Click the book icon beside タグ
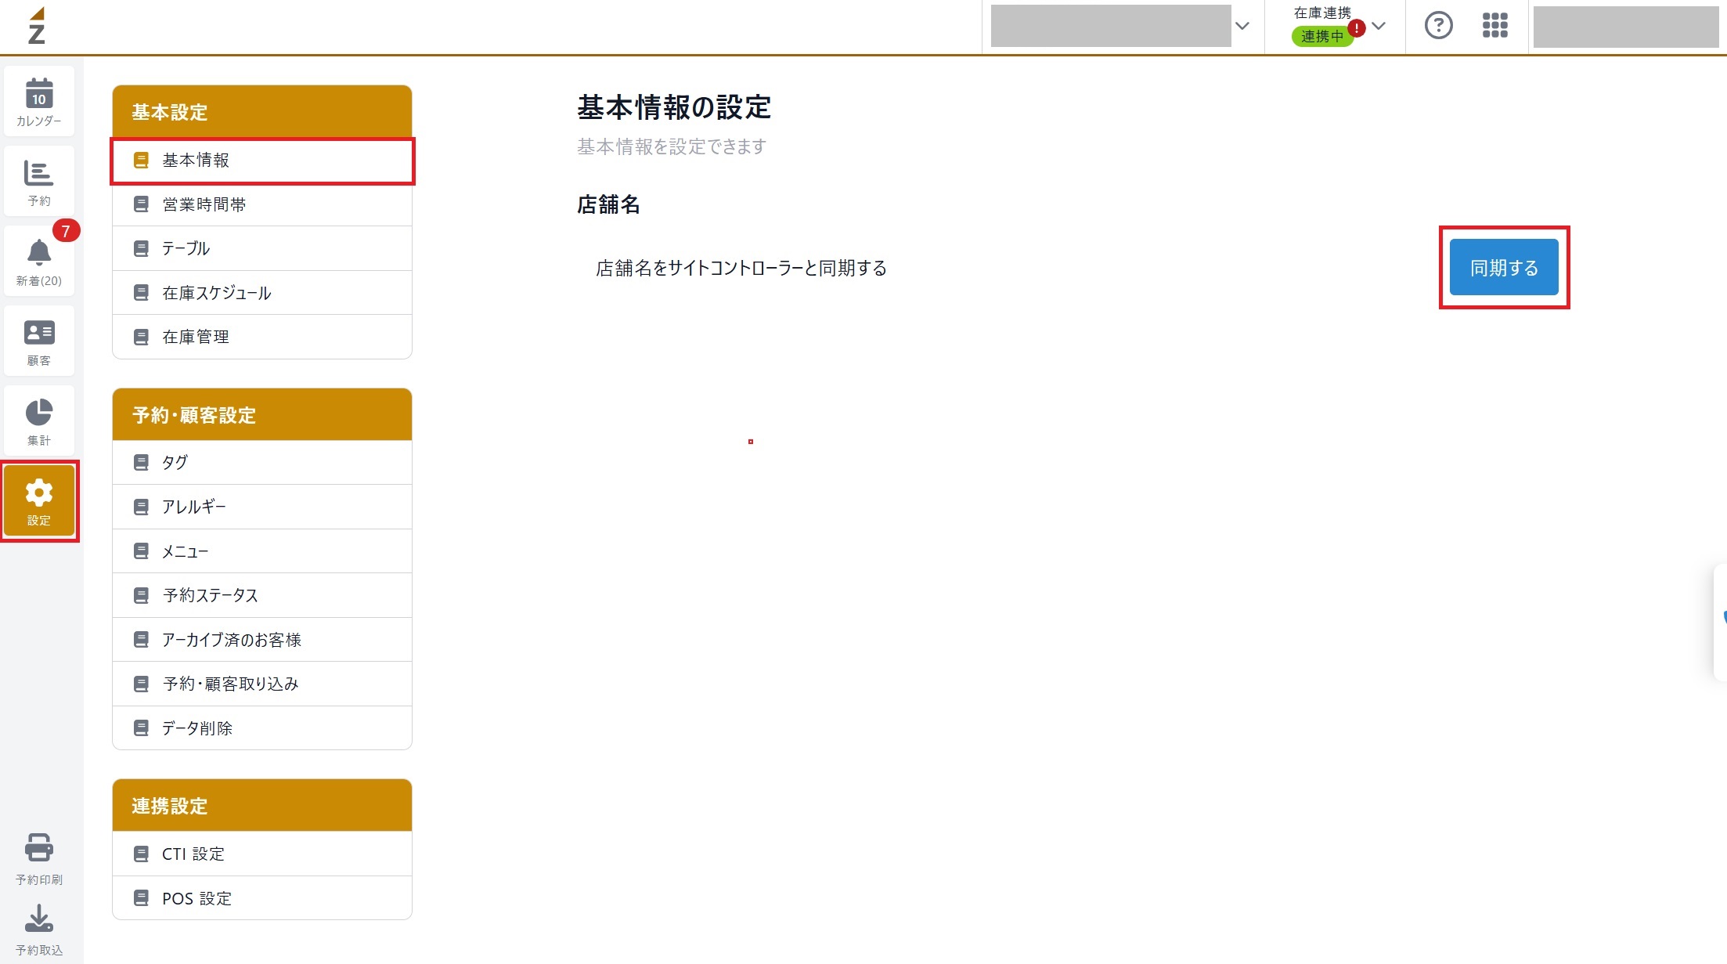Screen dimensions: 1727x964 (x=141, y=463)
